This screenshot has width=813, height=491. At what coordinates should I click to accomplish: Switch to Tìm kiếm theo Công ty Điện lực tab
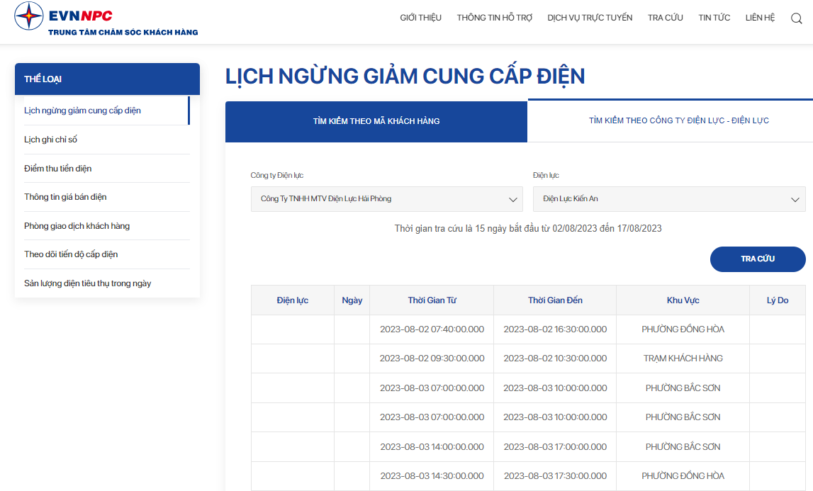tap(679, 120)
